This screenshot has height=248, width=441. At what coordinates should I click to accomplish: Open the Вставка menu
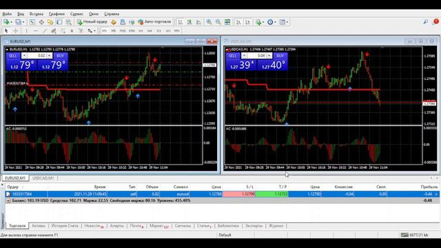point(37,14)
